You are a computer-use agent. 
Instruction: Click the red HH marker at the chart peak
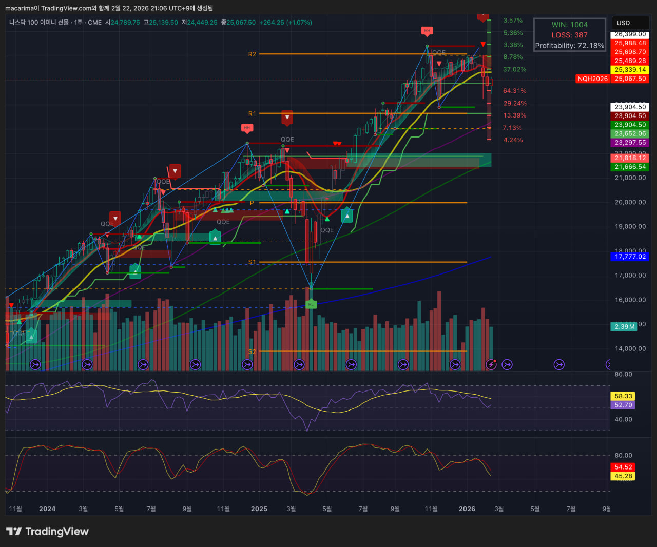pyautogui.click(x=427, y=31)
